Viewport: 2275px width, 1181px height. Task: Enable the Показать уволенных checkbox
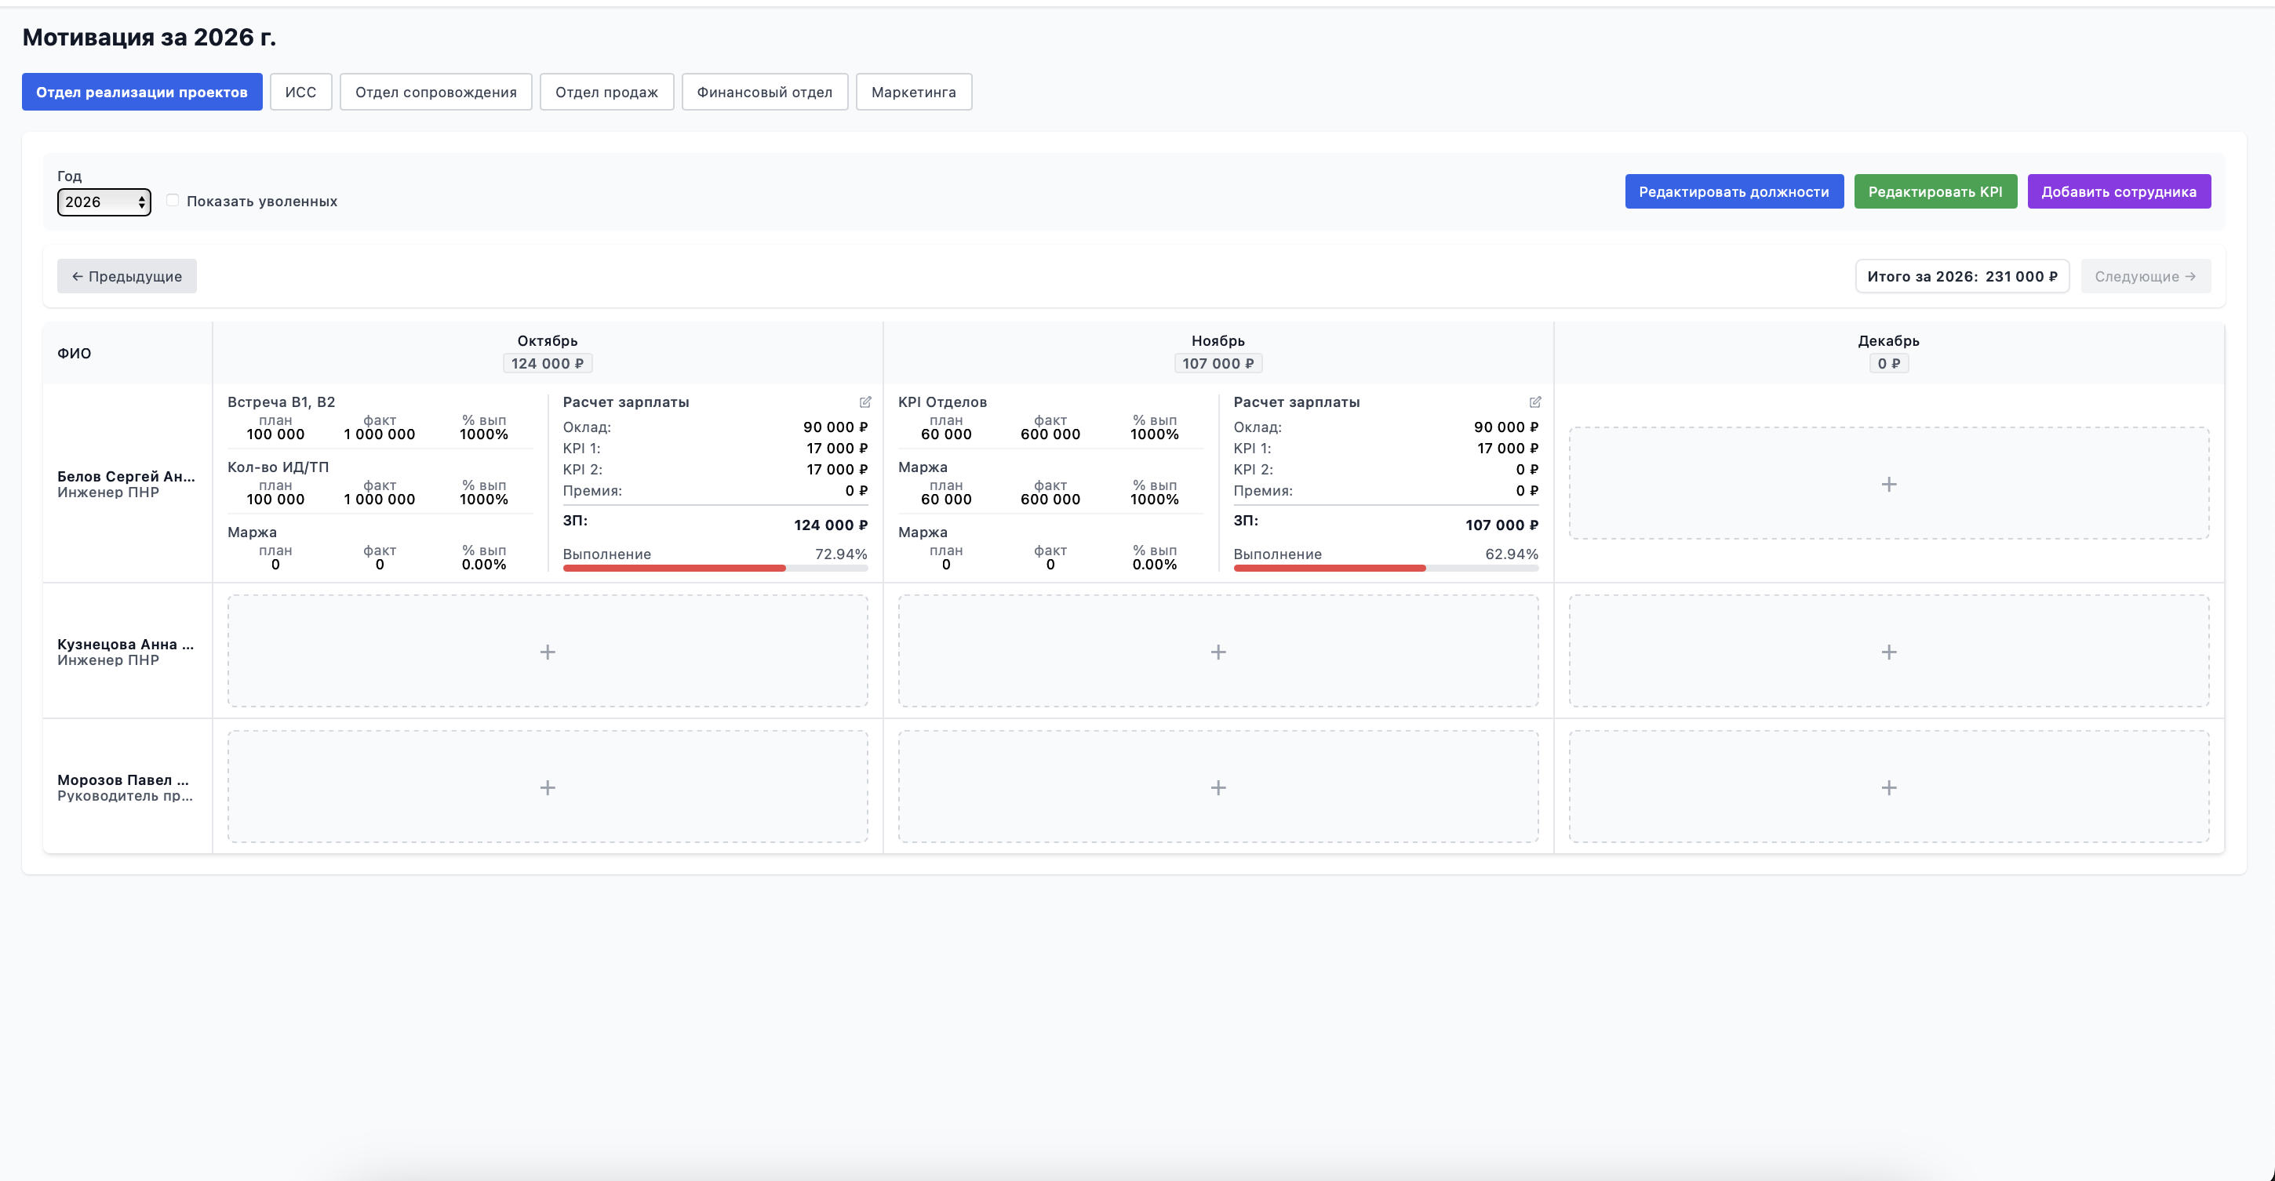point(173,201)
